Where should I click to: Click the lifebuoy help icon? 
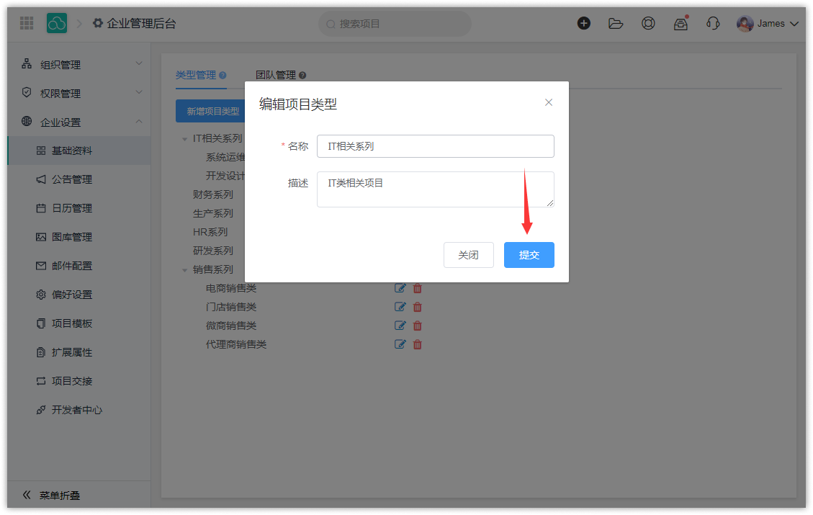648,23
